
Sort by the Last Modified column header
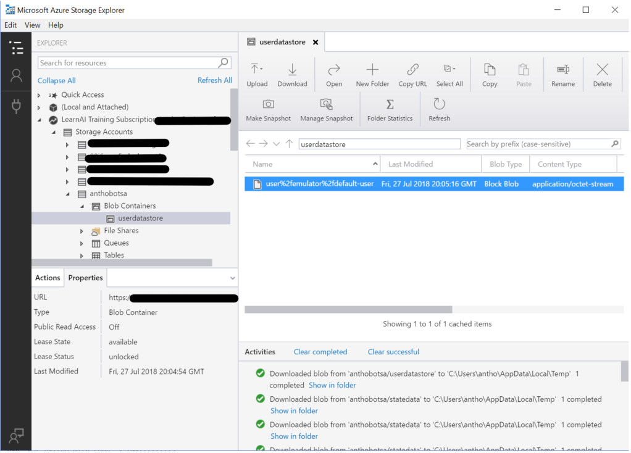(x=430, y=164)
